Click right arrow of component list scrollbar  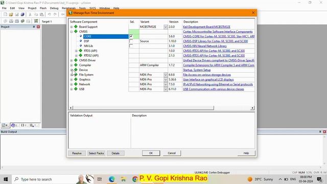tap(252, 108)
